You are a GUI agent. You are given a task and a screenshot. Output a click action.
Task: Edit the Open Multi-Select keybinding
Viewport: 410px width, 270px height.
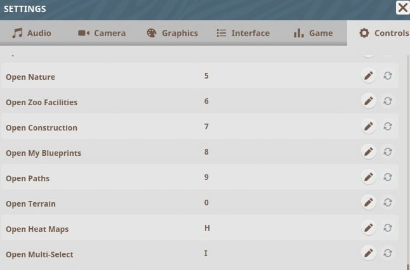368,254
